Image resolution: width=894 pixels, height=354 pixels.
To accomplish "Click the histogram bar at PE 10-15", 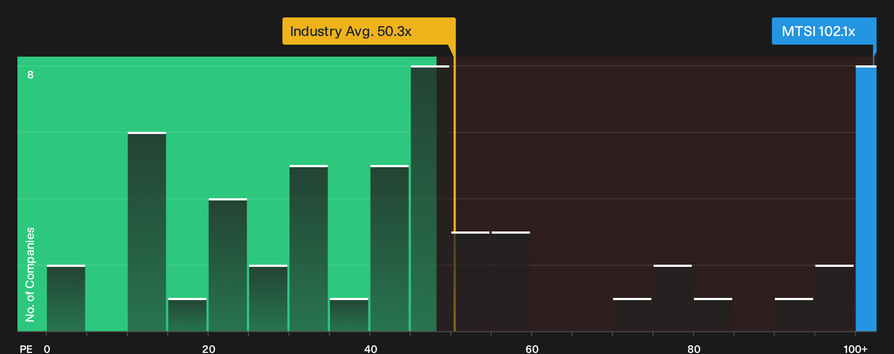I will point(147,231).
